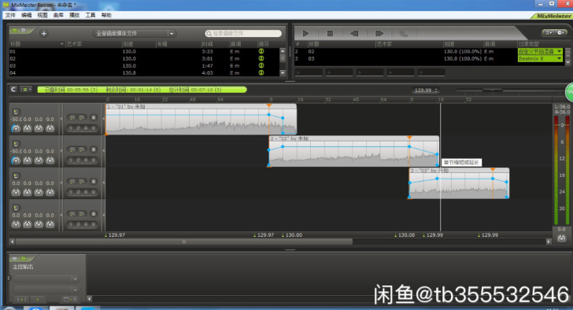
Task: Click track three's right loop-arrow icon
Action: [x=82, y=182]
